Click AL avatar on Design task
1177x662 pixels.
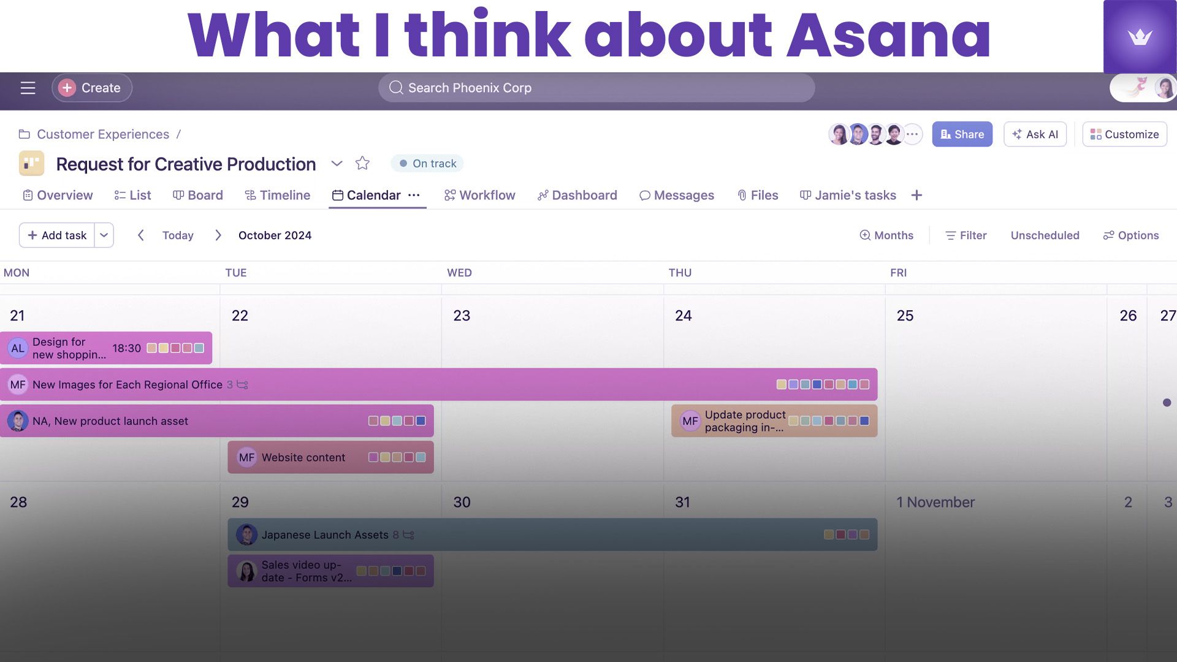(18, 348)
